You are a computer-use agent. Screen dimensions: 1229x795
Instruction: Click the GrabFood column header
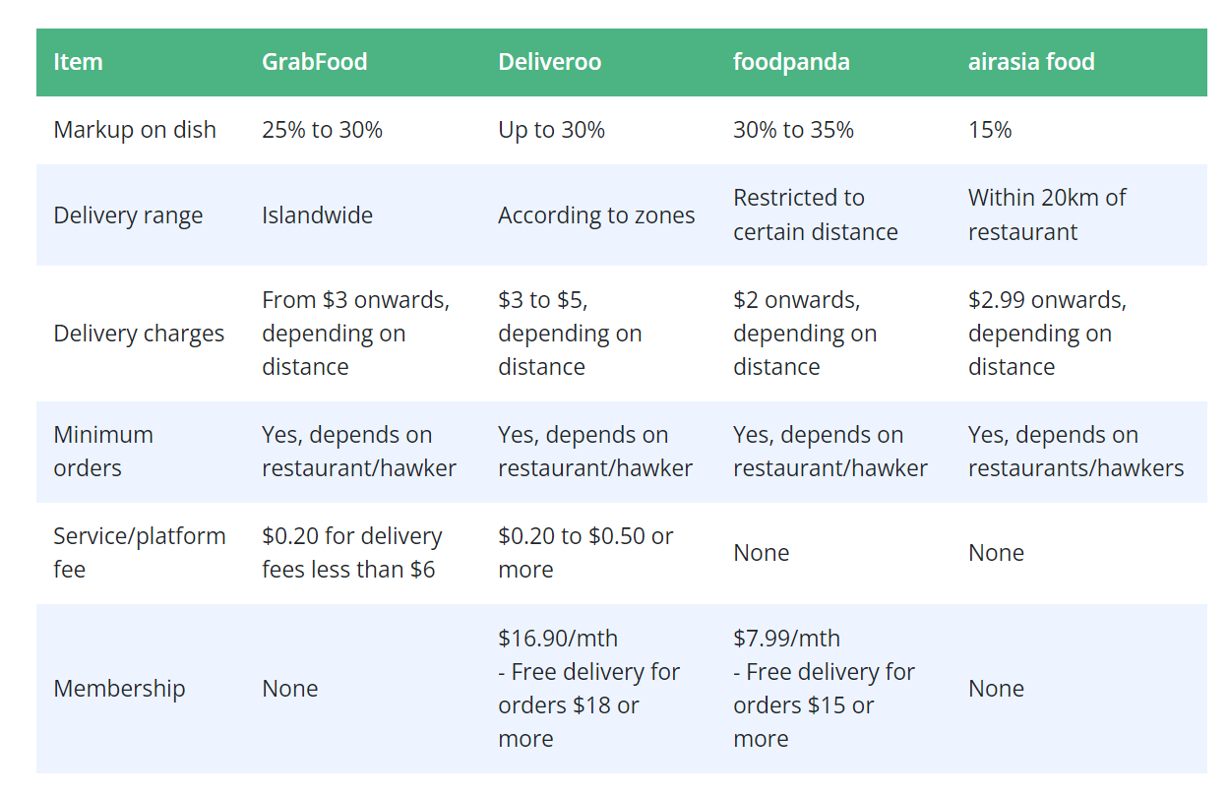(x=314, y=62)
